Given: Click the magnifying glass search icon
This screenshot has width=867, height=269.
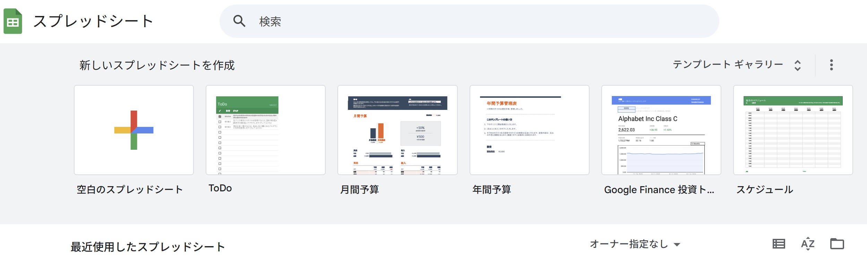Looking at the screenshot, I should pyautogui.click(x=239, y=21).
